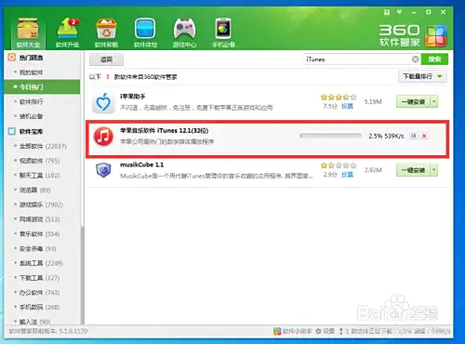
Task: Click the musikCube description text
Action: tap(217, 176)
